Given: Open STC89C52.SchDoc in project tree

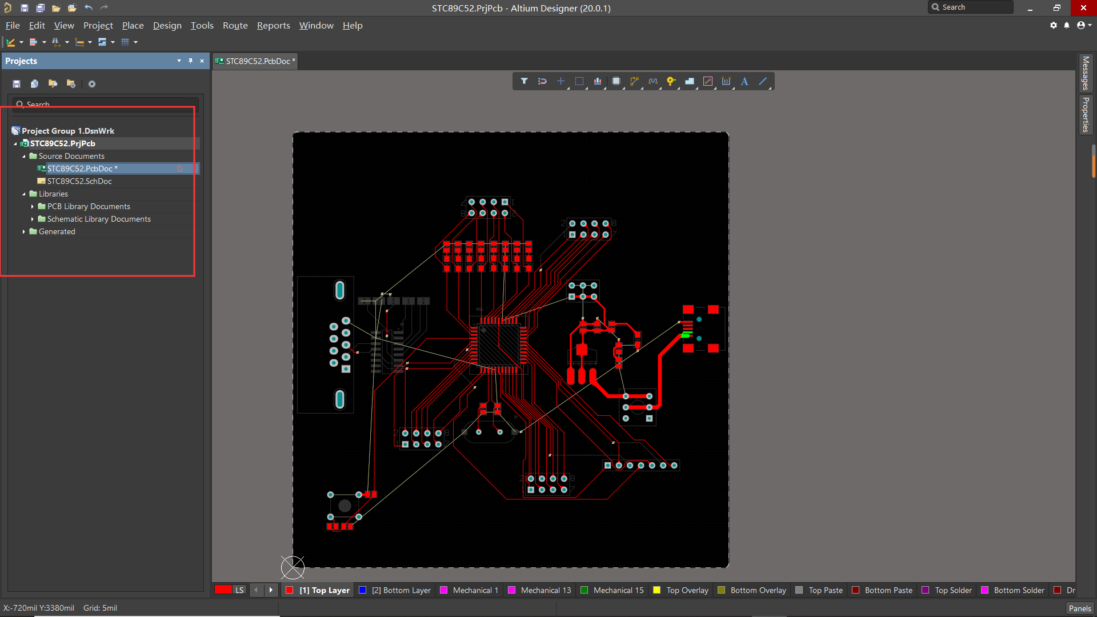Looking at the screenshot, I should (x=79, y=181).
